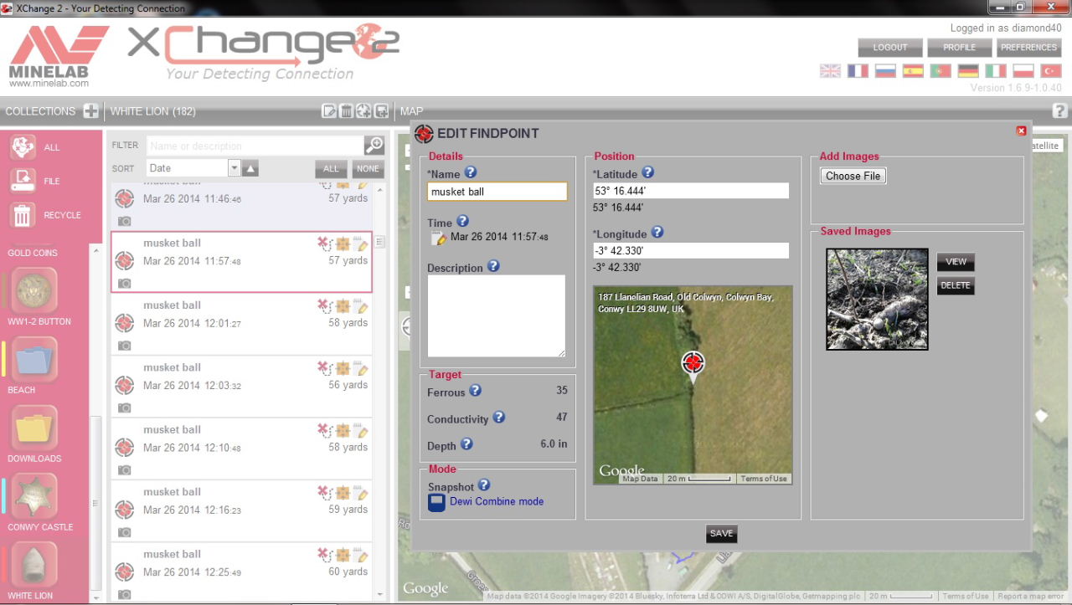Click Ferrous help icon
Image resolution: width=1072 pixels, height=605 pixels.
pos(475,391)
